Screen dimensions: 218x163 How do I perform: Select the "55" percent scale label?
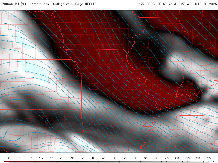click(x=125, y=158)
